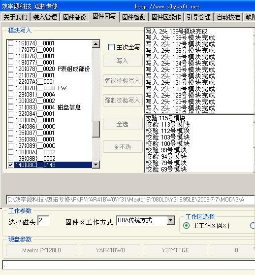This screenshot has width=255, height=275.
Task: Enable 主次全写 checkbox
Action: coord(111,47)
